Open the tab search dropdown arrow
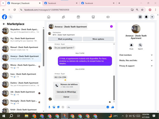Image resolution: width=159 pixels, height=119 pixels. pyautogui.click(x=3, y=3)
